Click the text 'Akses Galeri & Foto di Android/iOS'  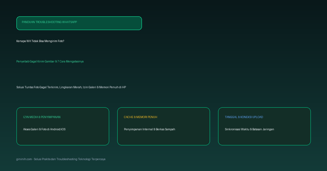[x=44, y=129]
